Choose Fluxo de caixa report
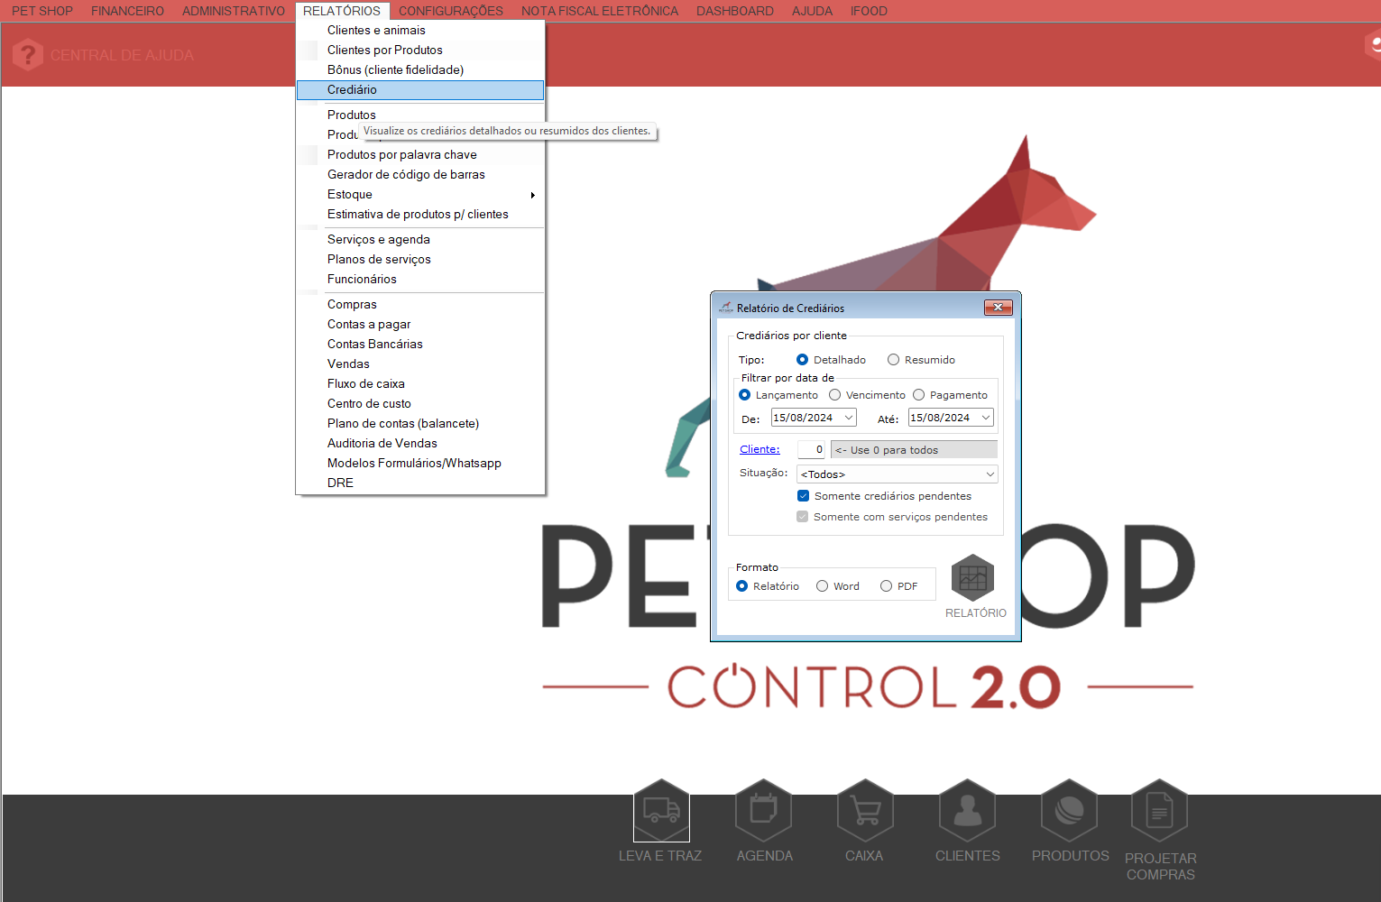 (420, 384)
